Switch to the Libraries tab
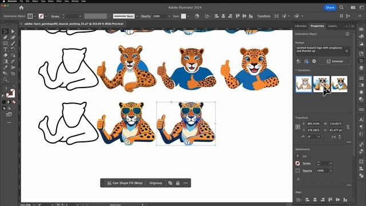This screenshot has width=366, height=206. (x=300, y=26)
